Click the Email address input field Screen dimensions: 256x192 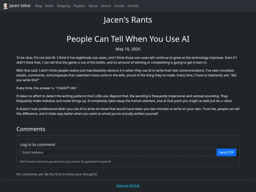click(x=118, y=152)
